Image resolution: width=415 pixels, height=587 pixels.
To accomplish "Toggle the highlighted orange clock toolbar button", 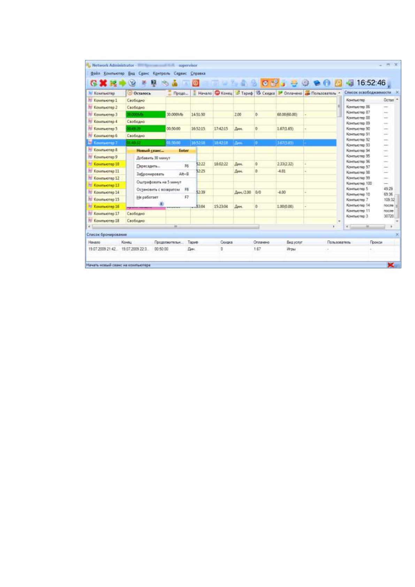I will pos(265,83).
